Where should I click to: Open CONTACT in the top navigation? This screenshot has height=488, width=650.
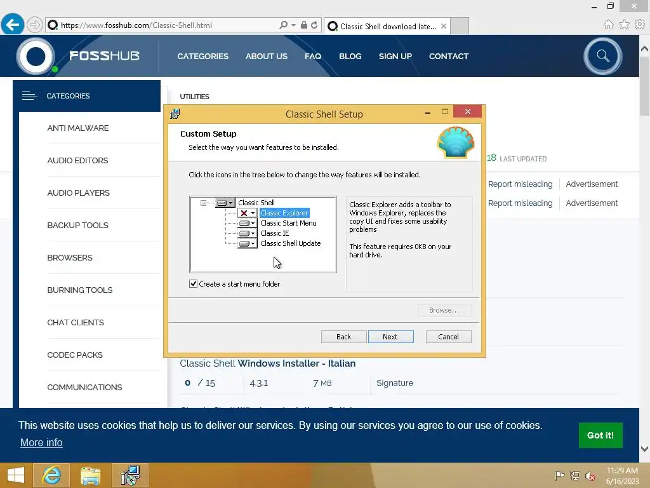click(449, 56)
